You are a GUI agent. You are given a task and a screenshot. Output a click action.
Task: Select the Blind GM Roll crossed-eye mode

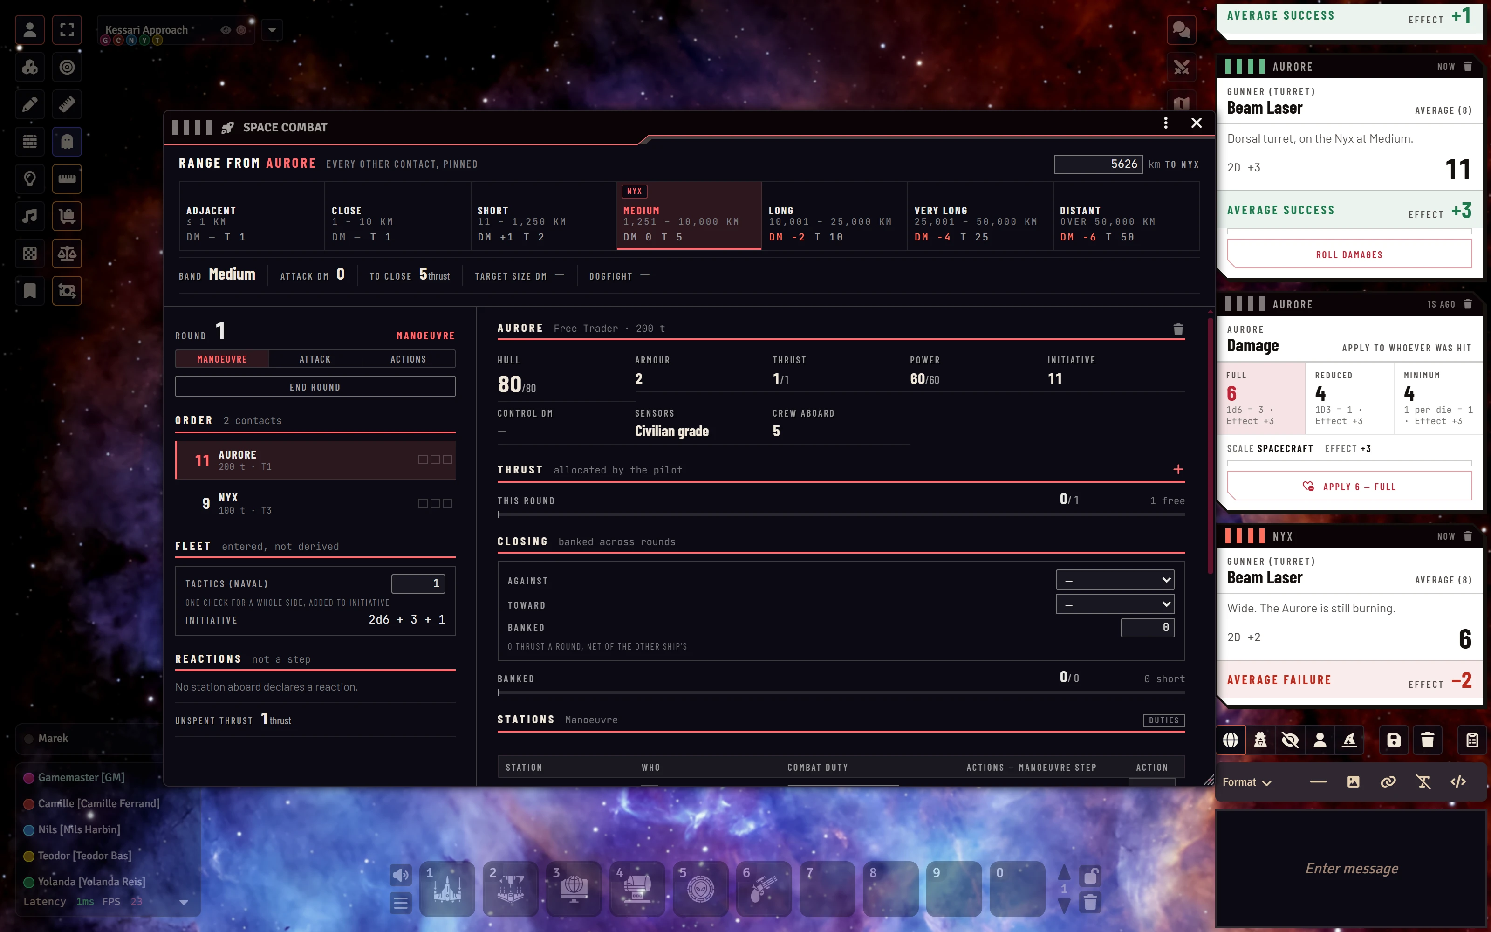click(1290, 740)
